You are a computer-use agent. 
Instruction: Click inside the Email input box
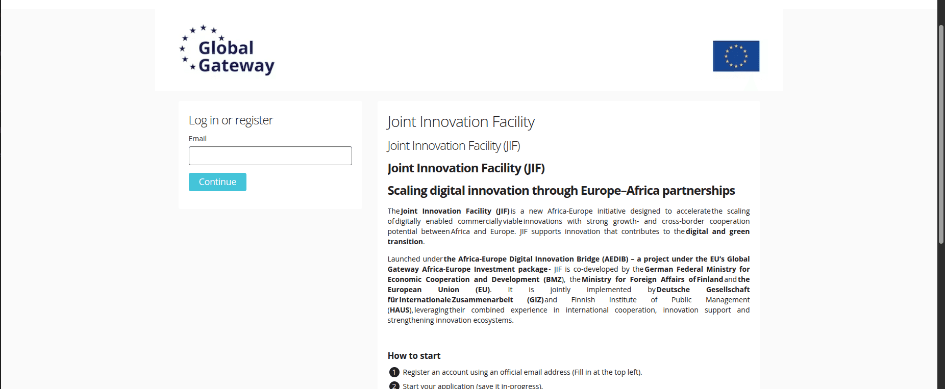[x=270, y=155]
